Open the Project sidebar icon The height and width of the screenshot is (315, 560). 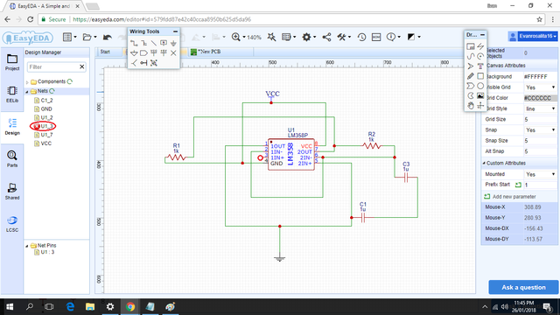pyautogui.click(x=12, y=62)
